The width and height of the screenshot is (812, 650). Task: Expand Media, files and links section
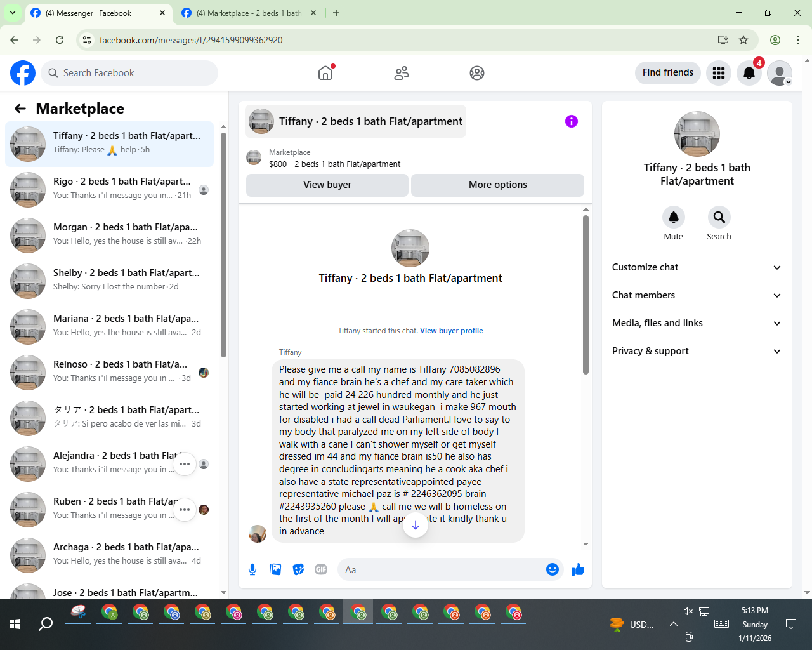tap(697, 323)
